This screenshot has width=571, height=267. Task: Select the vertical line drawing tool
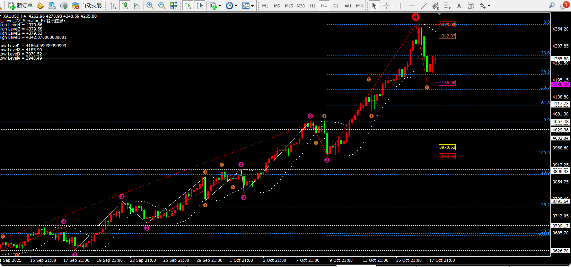[400, 6]
